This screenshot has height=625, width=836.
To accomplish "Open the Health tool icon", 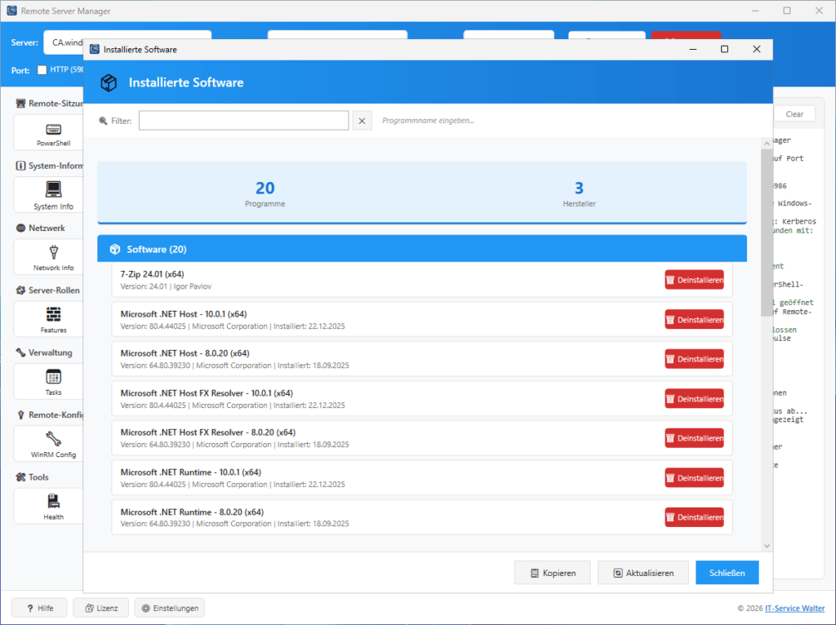I will coord(54,501).
